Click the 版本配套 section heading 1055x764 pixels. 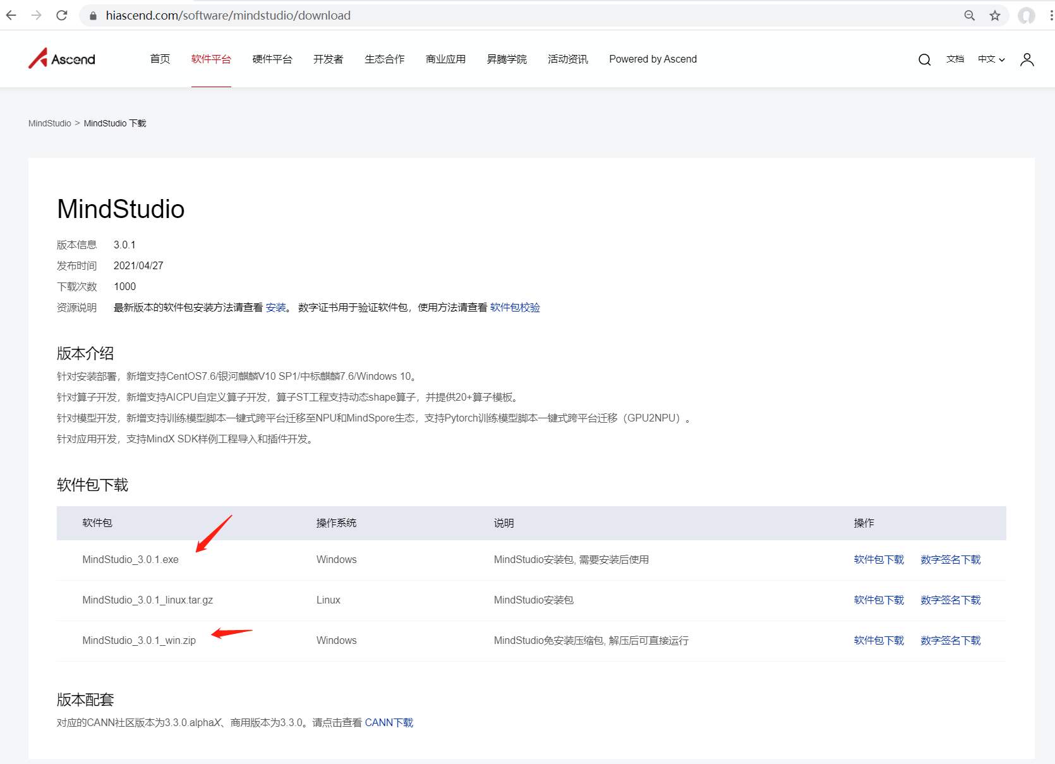85,700
